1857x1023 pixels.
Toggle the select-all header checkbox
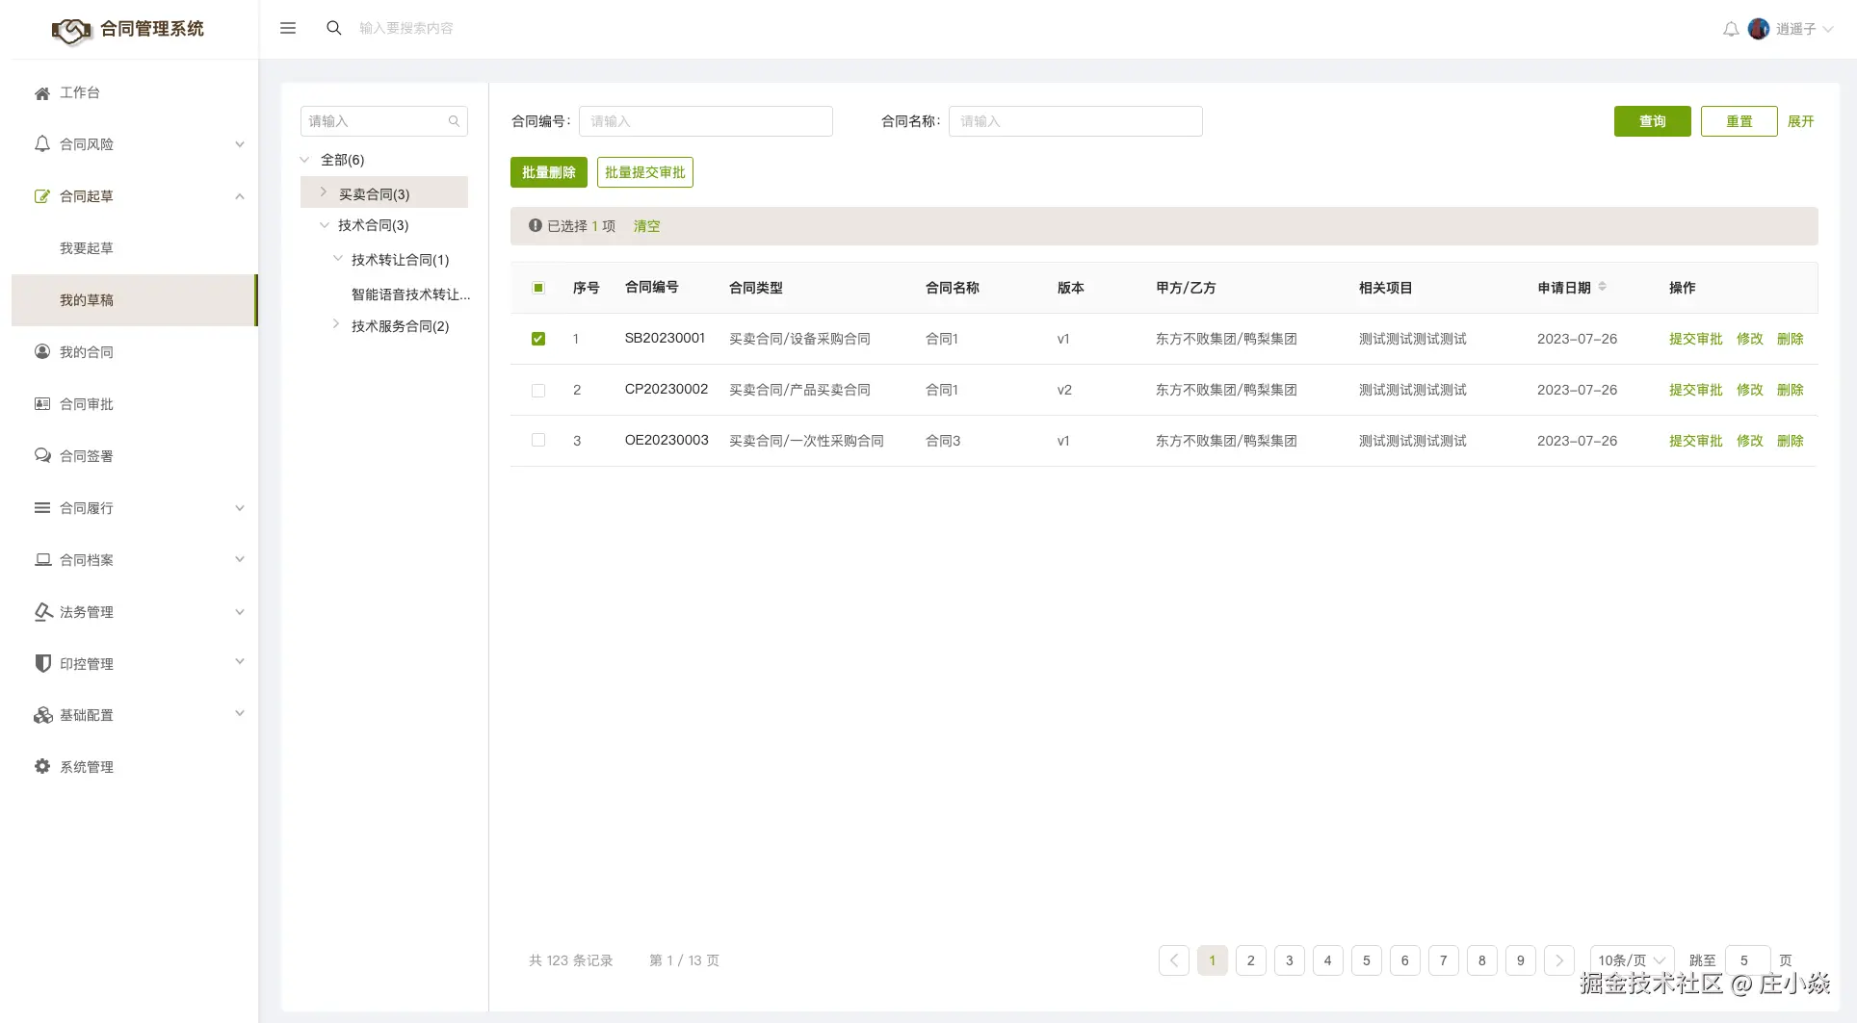click(538, 288)
